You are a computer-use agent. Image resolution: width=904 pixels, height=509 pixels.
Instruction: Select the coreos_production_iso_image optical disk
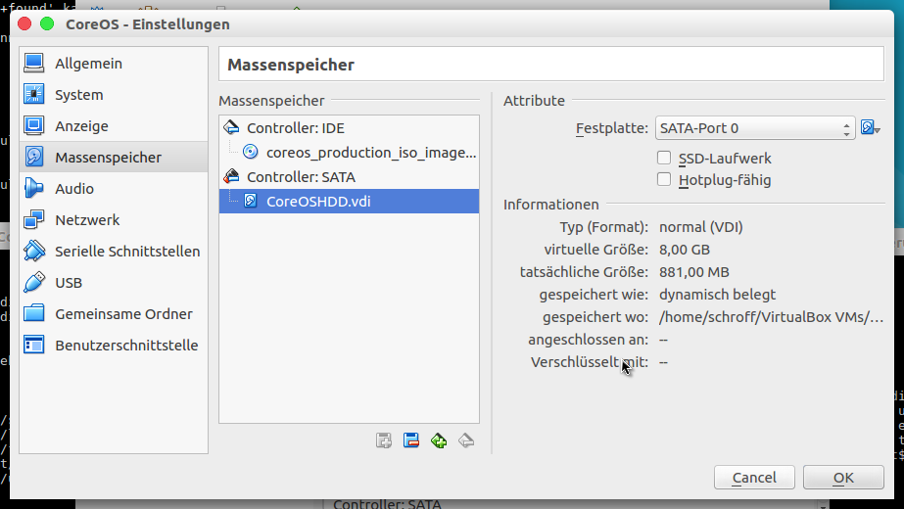(x=349, y=152)
